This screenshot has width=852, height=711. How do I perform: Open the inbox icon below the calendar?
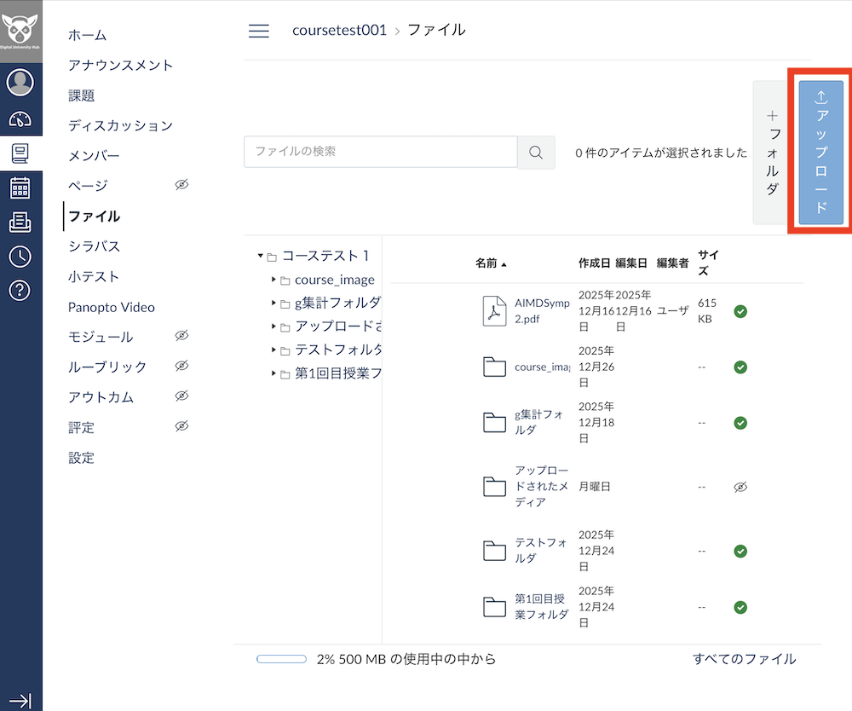click(x=20, y=223)
